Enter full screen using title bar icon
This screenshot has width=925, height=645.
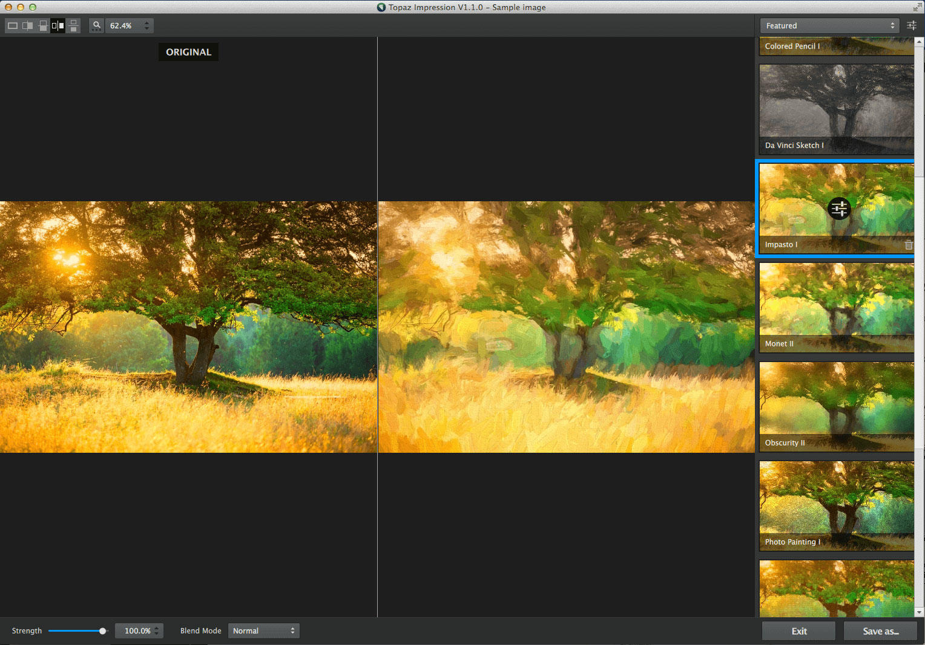[x=917, y=7]
